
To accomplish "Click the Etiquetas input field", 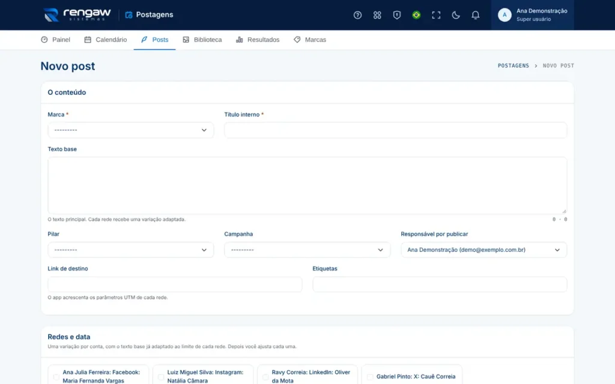I will 440,284.
